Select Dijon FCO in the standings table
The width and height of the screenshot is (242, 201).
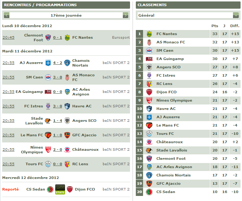[188, 92]
